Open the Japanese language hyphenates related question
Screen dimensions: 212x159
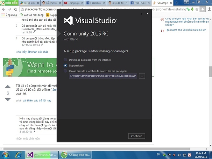pyautogui.click(x=187, y=22)
